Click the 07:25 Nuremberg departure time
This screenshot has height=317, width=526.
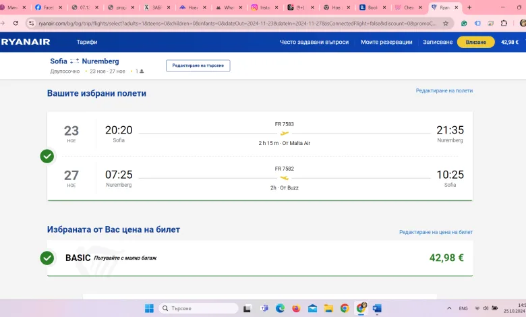coord(119,175)
